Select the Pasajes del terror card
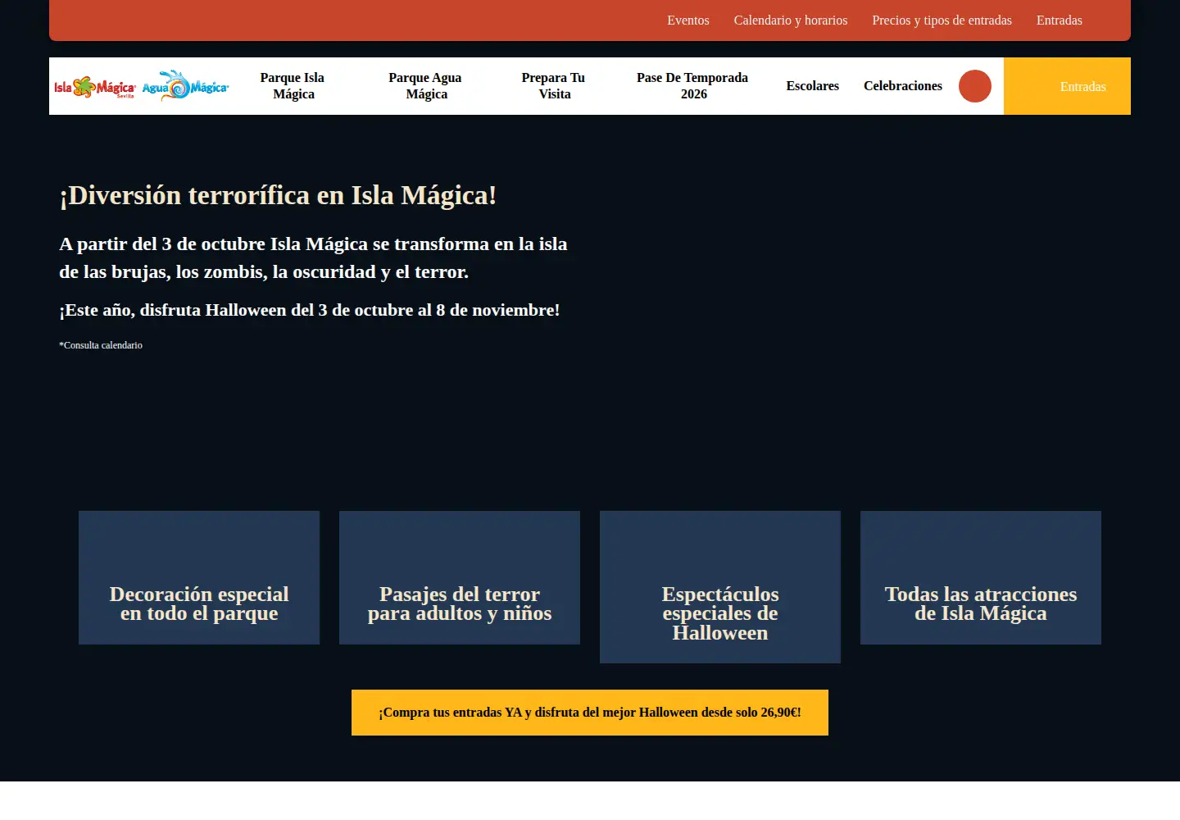This screenshot has height=820, width=1180. point(460,578)
